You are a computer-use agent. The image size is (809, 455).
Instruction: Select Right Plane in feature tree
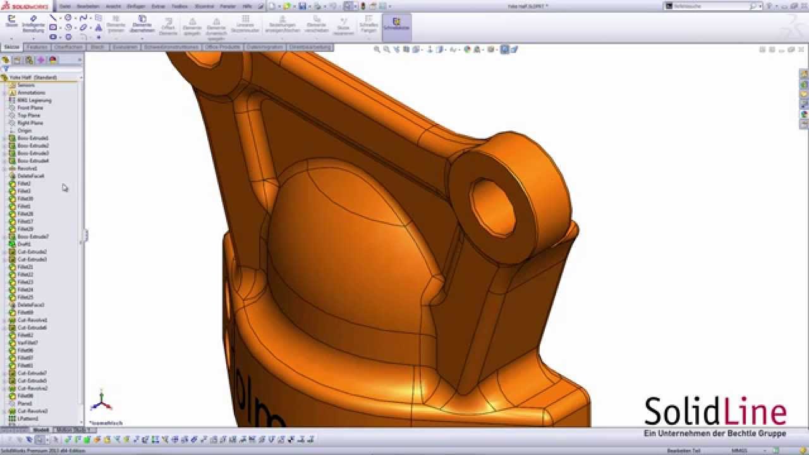click(x=30, y=123)
